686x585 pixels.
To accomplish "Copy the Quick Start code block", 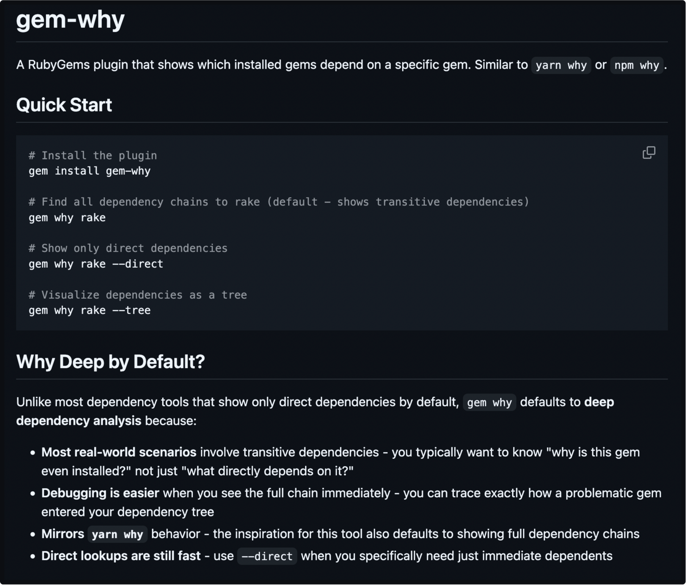I will pos(648,153).
